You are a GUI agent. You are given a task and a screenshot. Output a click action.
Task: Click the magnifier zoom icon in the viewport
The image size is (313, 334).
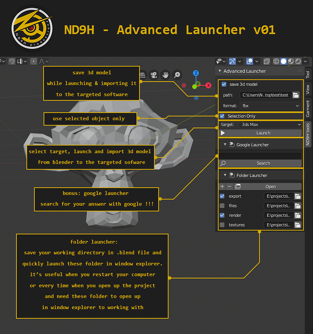[x=177, y=75]
